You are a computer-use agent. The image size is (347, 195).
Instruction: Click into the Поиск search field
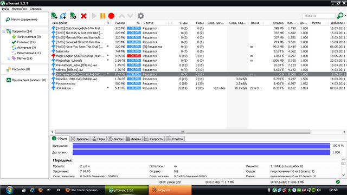319,16
